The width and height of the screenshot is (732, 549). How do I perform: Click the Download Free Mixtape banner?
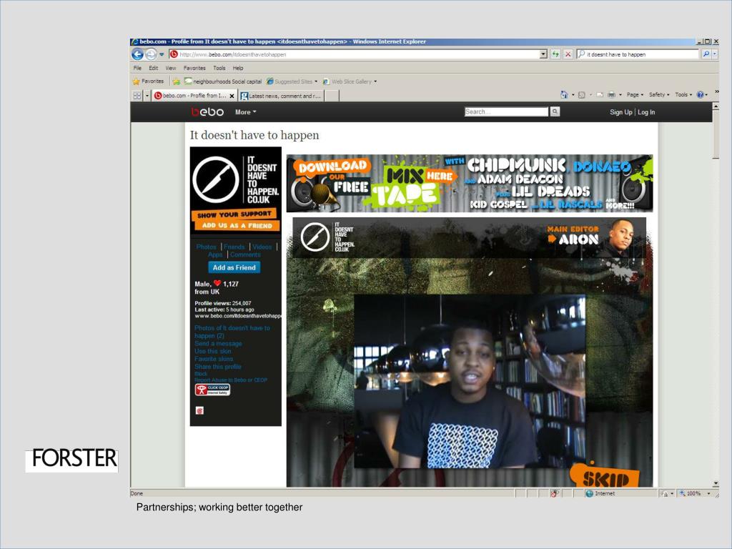(x=470, y=184)
